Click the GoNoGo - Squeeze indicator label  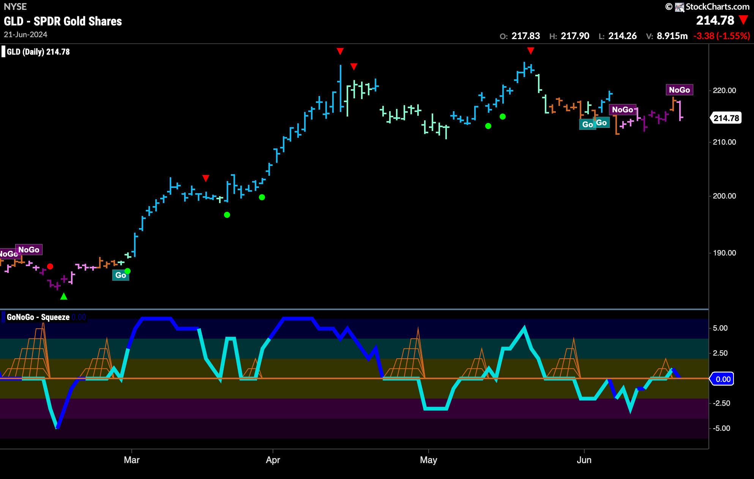tap(38, 317)
